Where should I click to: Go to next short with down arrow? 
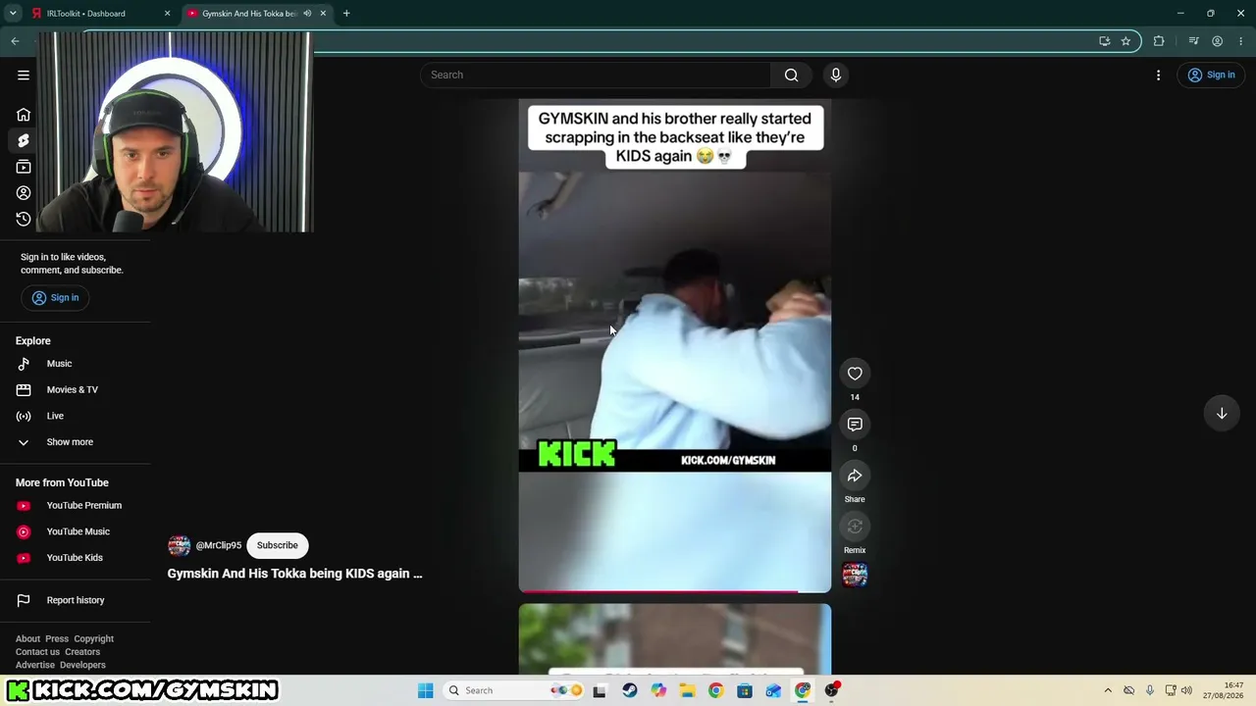(1222, 414)
